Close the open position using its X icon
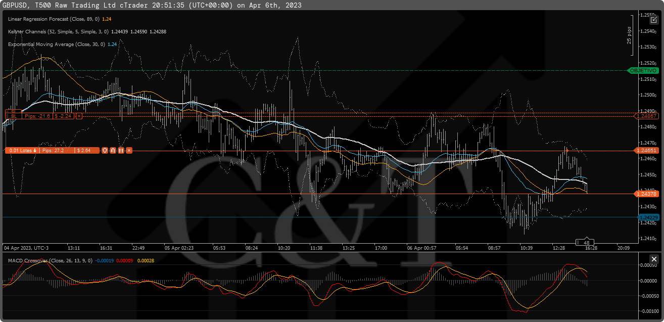The width and height of the screenshot is (664, 322). click(x=128, y=150)
